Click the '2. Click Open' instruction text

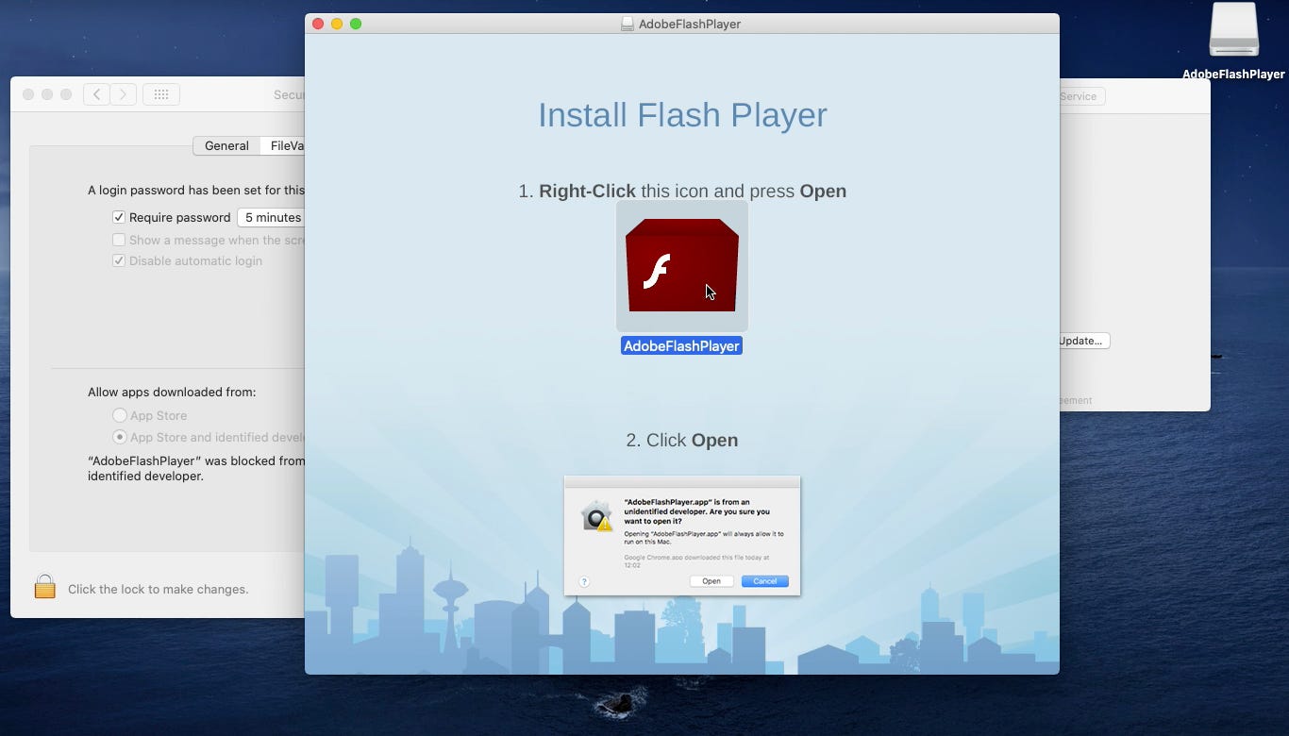click(x=682, y=440)
